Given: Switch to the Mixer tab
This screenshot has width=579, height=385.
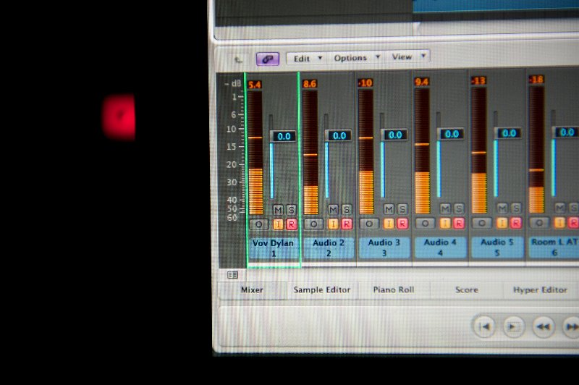Looking at the screenshot, I should [x=252, y=290].
